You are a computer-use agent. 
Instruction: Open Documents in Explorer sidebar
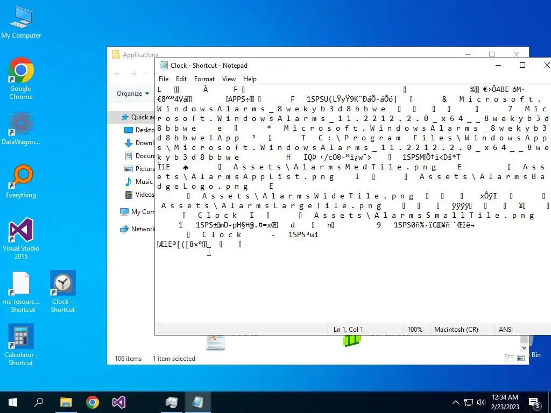pos(139,155)
